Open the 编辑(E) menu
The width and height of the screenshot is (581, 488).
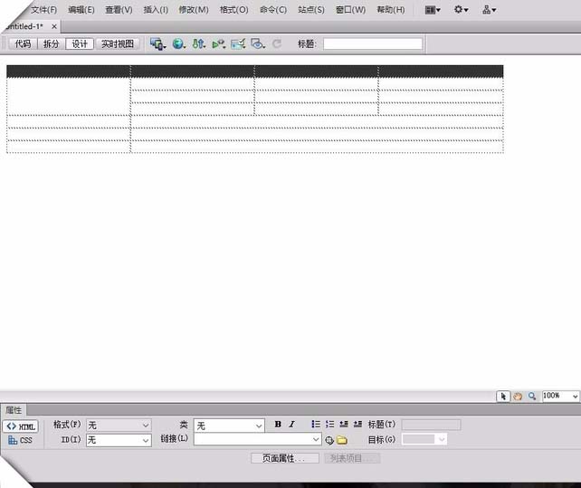(x=81, y=10)
